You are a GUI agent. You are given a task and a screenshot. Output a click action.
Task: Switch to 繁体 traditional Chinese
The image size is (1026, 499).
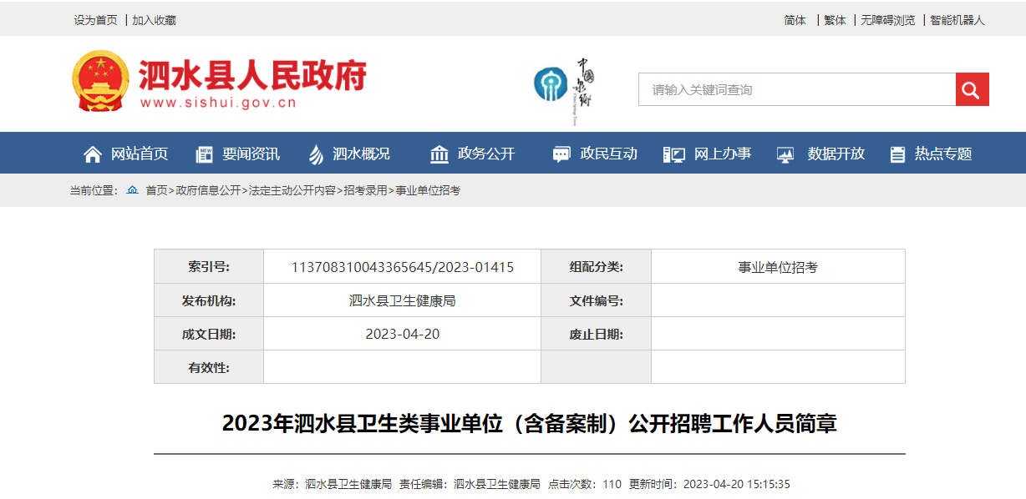[x=835, y=20]
